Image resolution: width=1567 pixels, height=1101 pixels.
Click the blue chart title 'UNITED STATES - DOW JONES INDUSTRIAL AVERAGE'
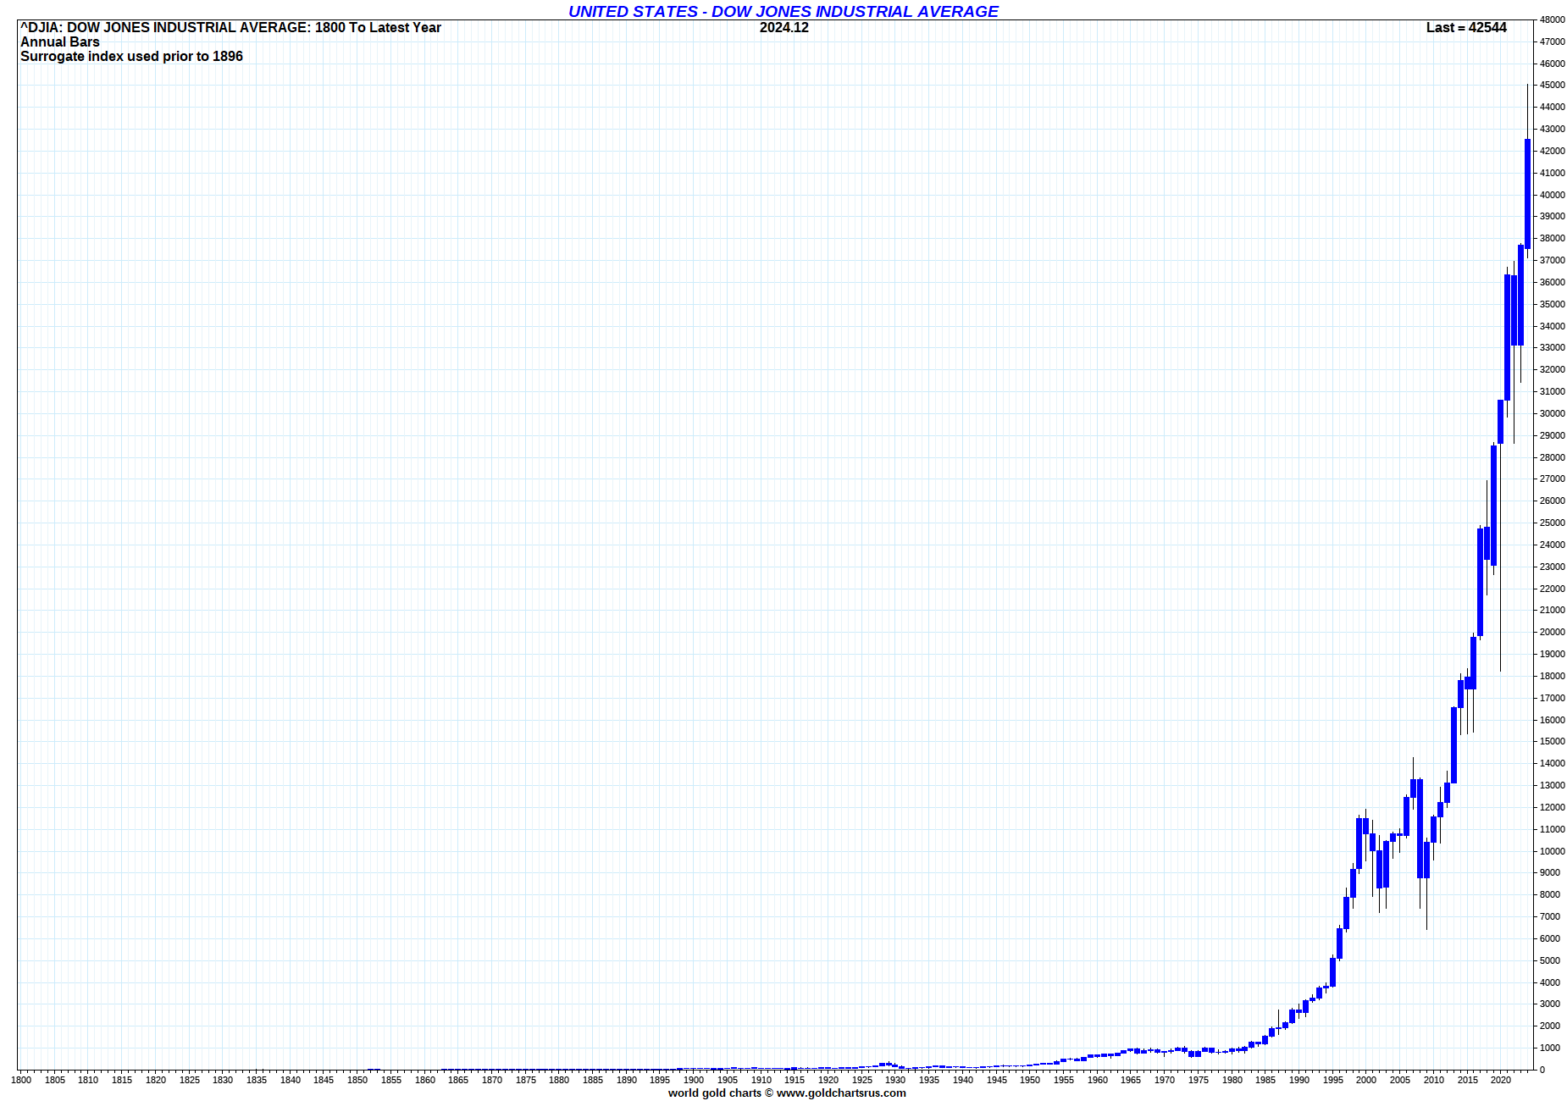(x=783, y=11)
